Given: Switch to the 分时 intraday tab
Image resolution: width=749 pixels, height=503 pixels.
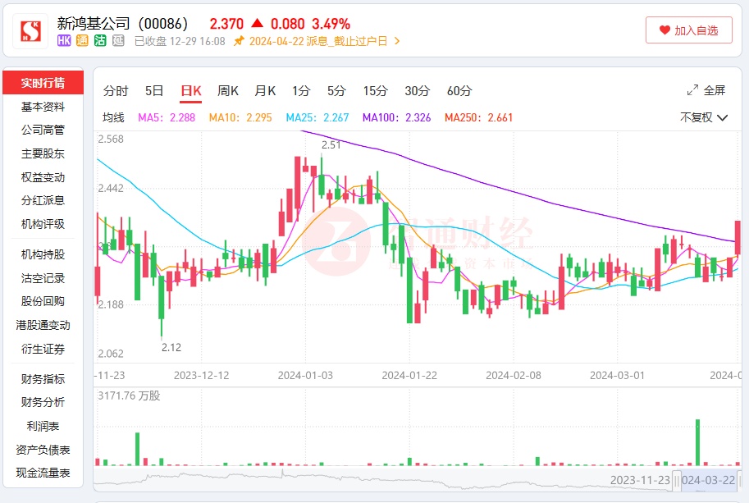Looking at the screenshot, I should coord(116,91).
